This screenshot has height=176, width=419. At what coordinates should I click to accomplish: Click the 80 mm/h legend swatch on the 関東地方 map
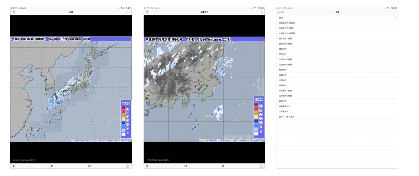pos(256,104)
